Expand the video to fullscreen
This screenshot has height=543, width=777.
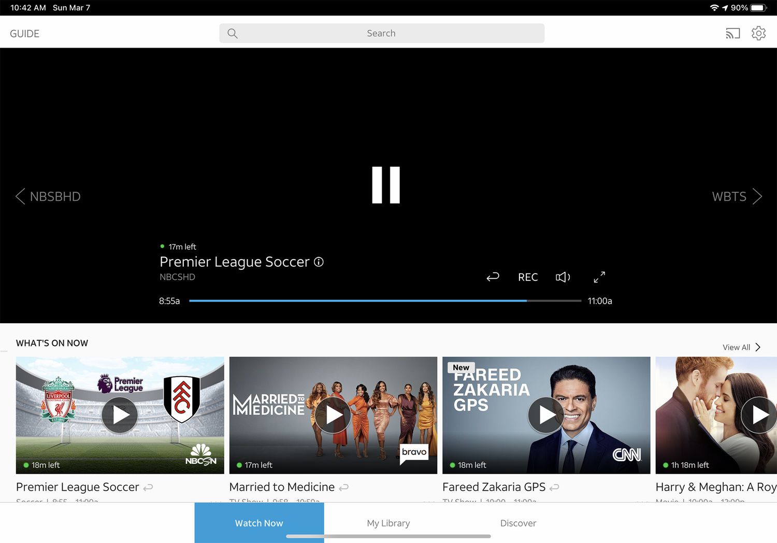click(599, 277)
